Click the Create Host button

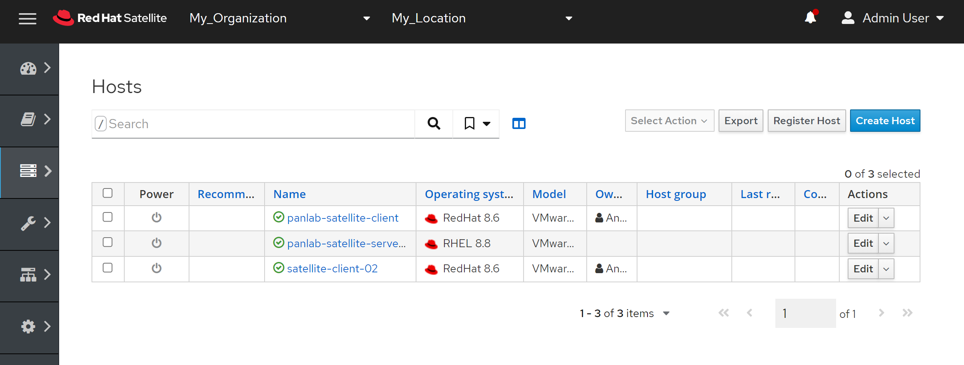[885, 121]
